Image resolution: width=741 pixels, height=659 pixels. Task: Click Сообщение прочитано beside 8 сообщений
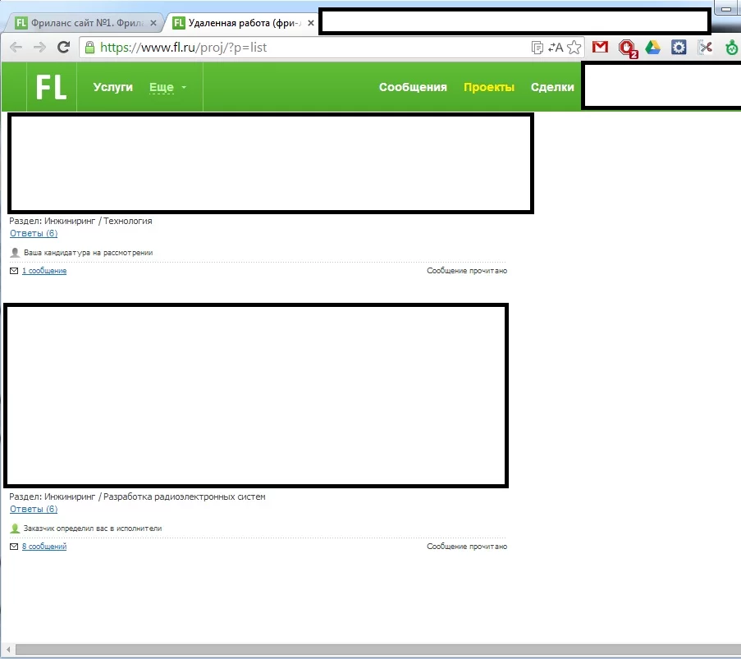(467, 547)
